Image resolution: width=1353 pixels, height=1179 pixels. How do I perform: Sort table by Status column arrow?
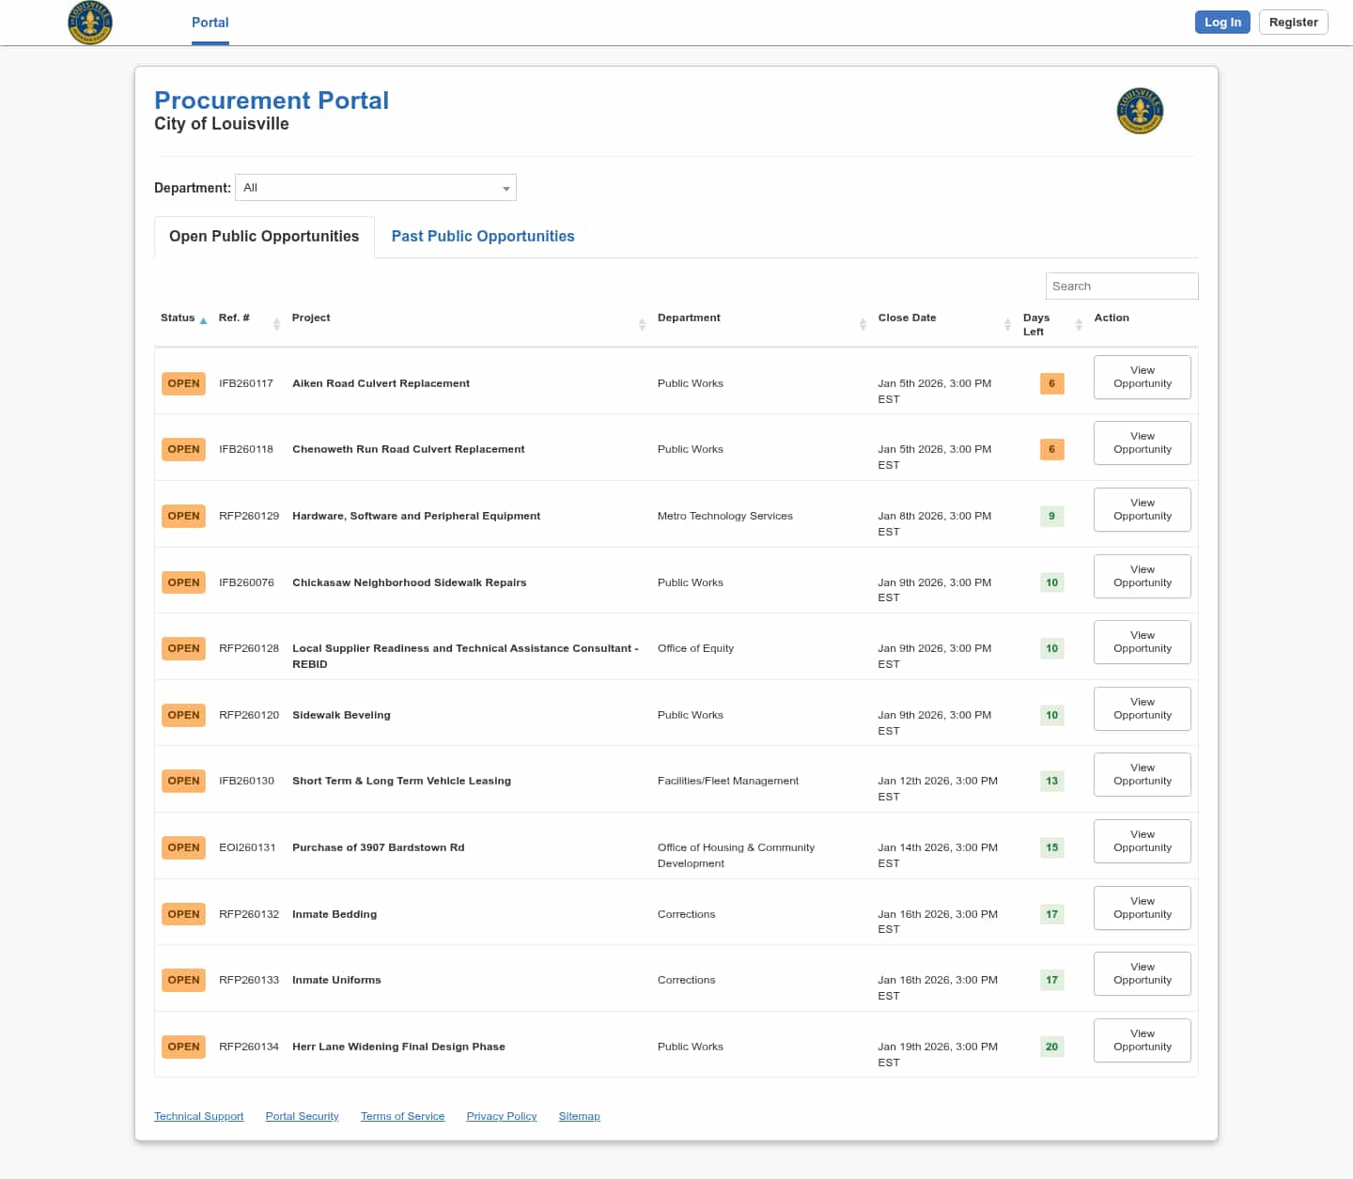pos(203,320)
